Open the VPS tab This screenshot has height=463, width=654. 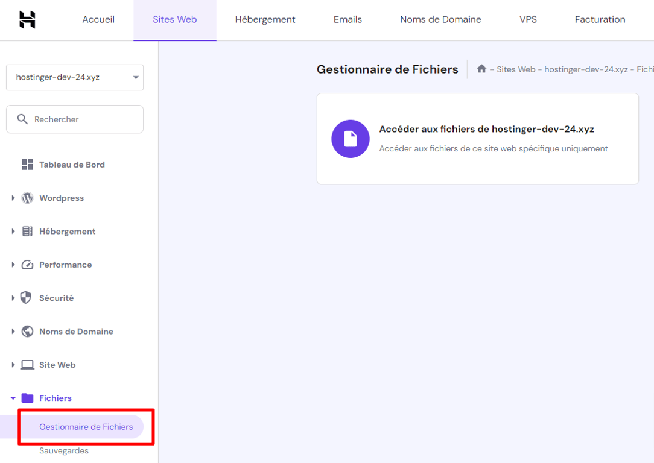click(x=528, y=19)
